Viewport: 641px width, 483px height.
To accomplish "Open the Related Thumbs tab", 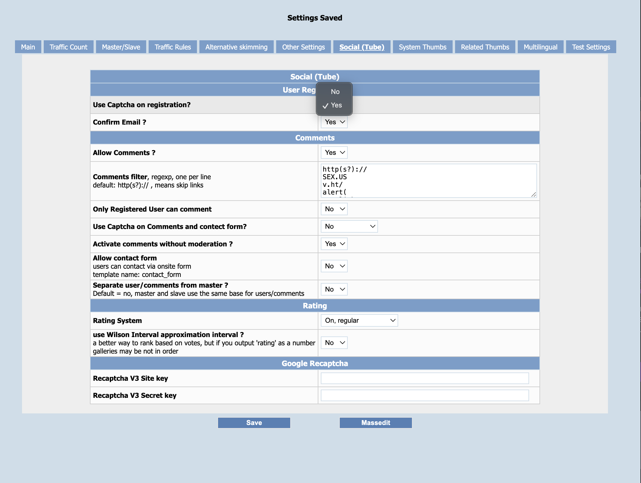I will click(x=485, y=47).
